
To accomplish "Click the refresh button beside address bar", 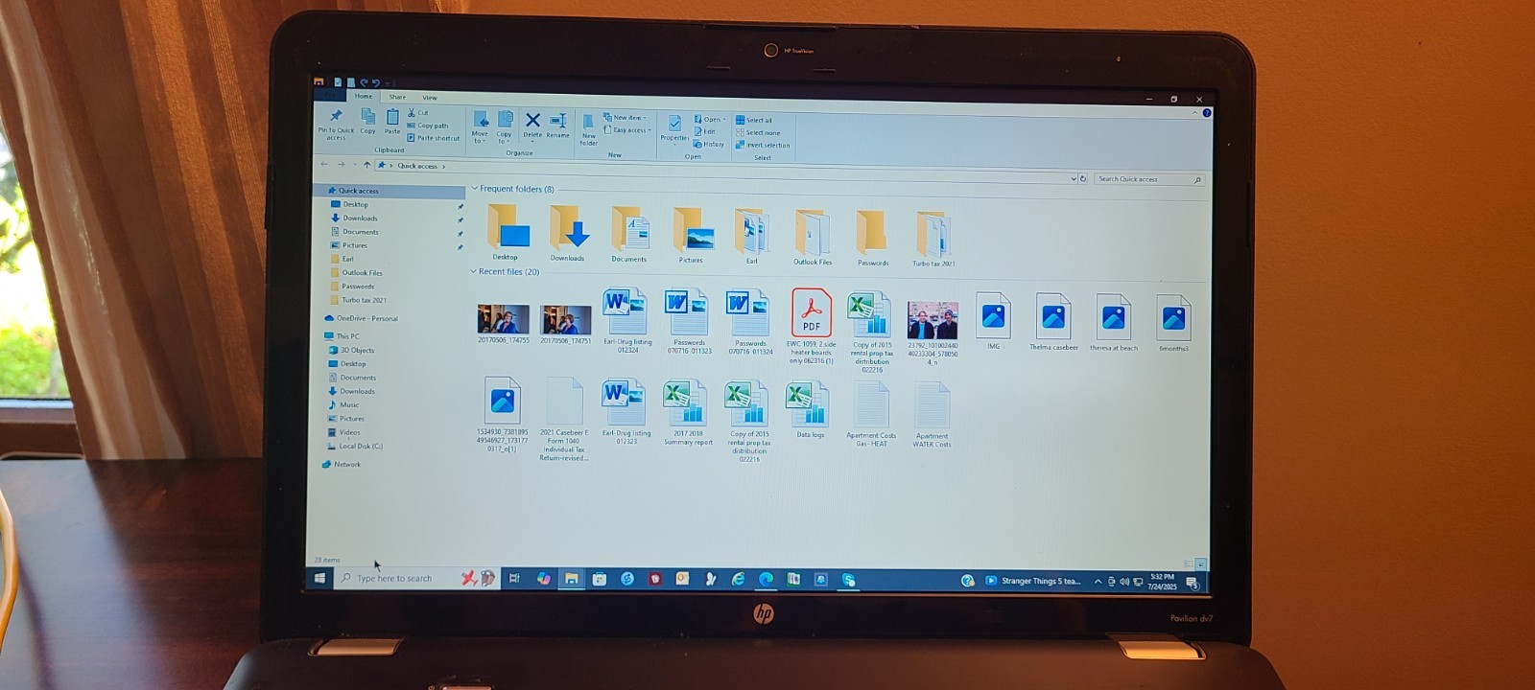I will (1083, 178).
